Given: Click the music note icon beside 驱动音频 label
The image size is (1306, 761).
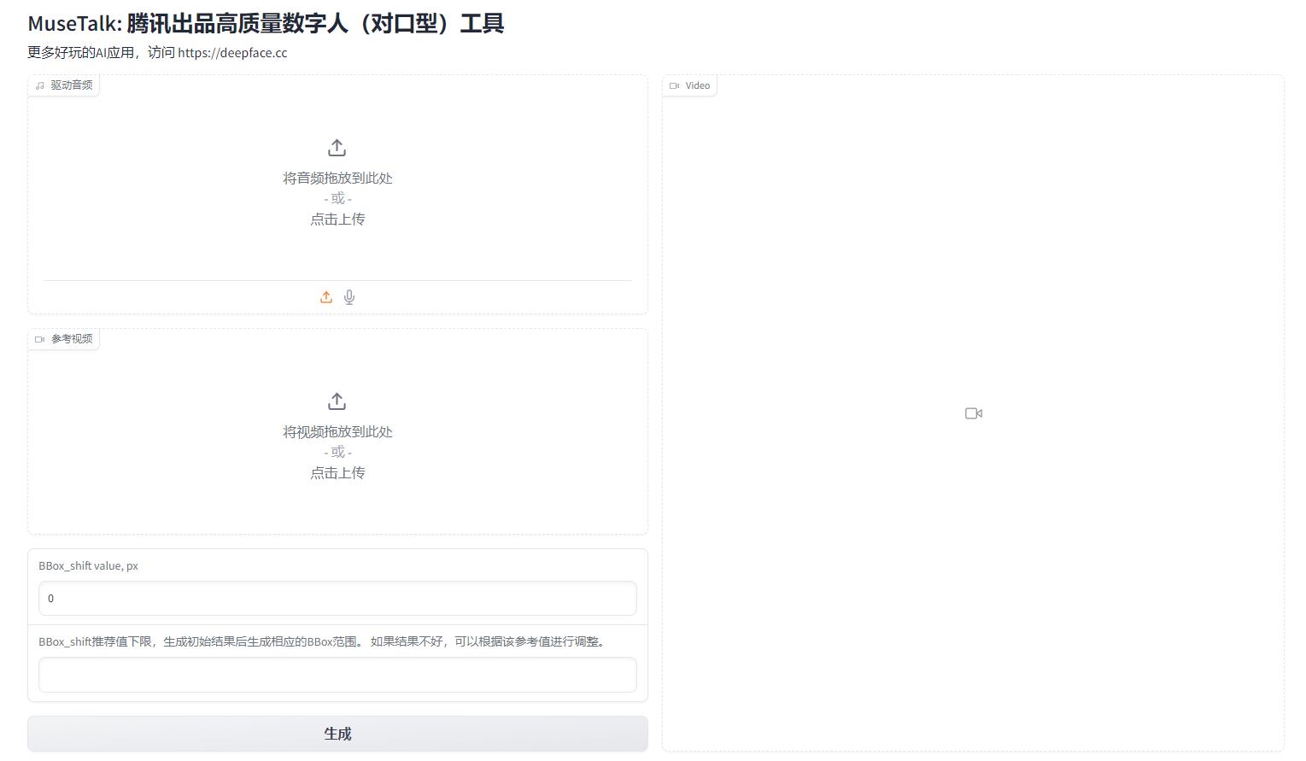Looking at the screenshot, I should (39, 85).
